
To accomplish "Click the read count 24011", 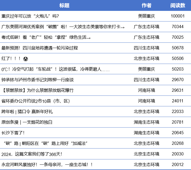I will [178, 101].
